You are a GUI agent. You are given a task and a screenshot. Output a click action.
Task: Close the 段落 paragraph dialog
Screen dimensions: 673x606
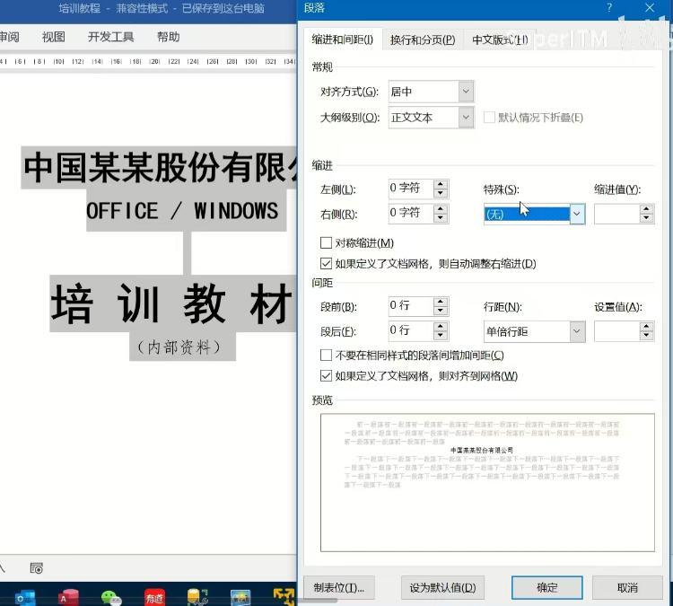(x=650, y=8)
